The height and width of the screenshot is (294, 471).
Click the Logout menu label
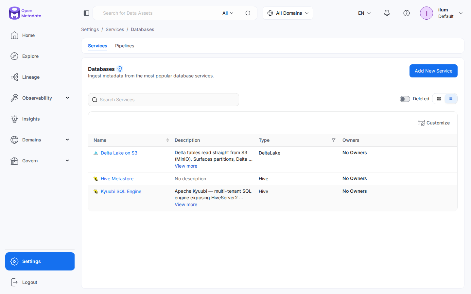point(30,282)
